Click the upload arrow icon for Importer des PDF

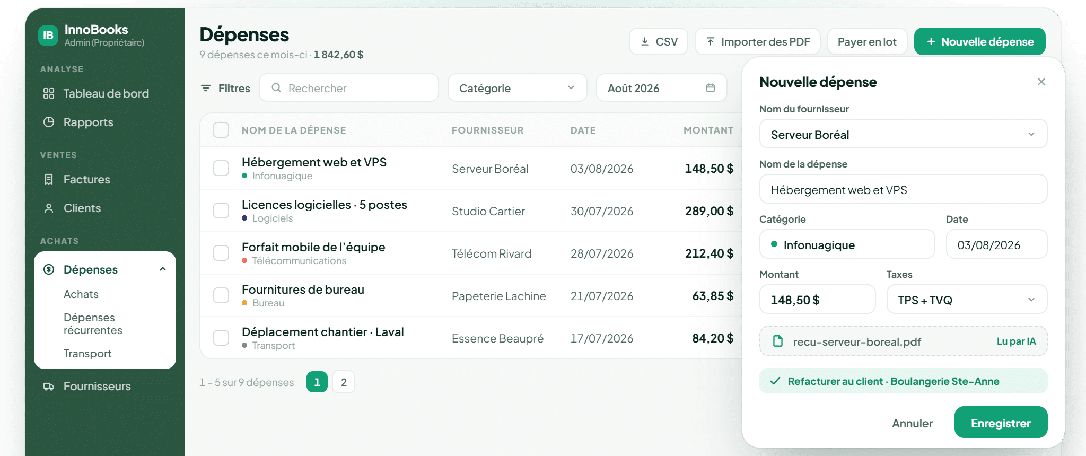click(711, 41)
